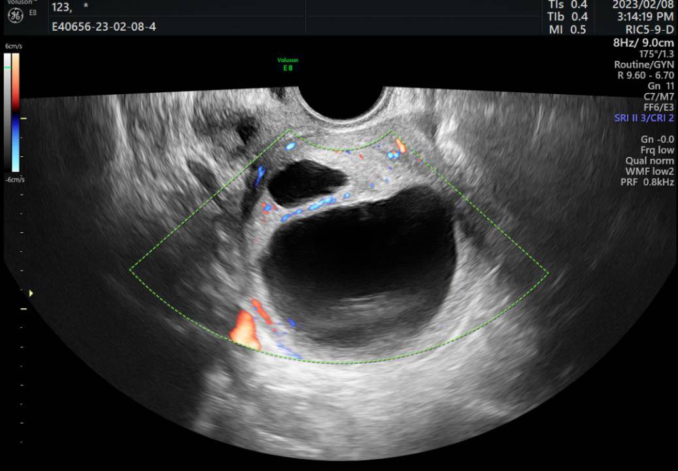Click the FF6/E3 setting
The width and height of the screenshot is (678, 471).
click(x=658, y=107)
